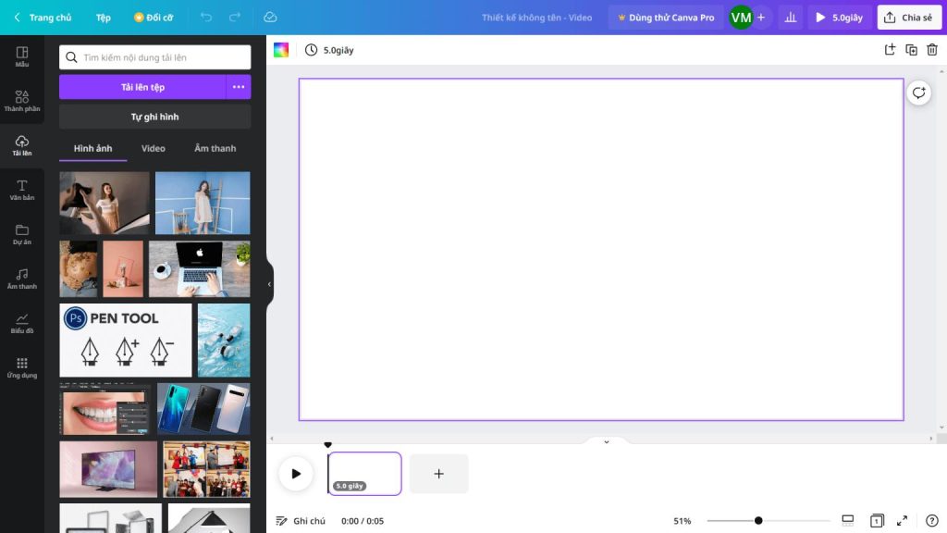Open the Biểu đồ charts panel
The image size is (947, 533).
[21, 323]
